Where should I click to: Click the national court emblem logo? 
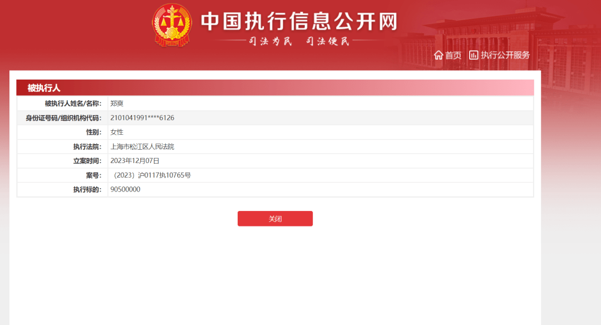pos(172,25)
